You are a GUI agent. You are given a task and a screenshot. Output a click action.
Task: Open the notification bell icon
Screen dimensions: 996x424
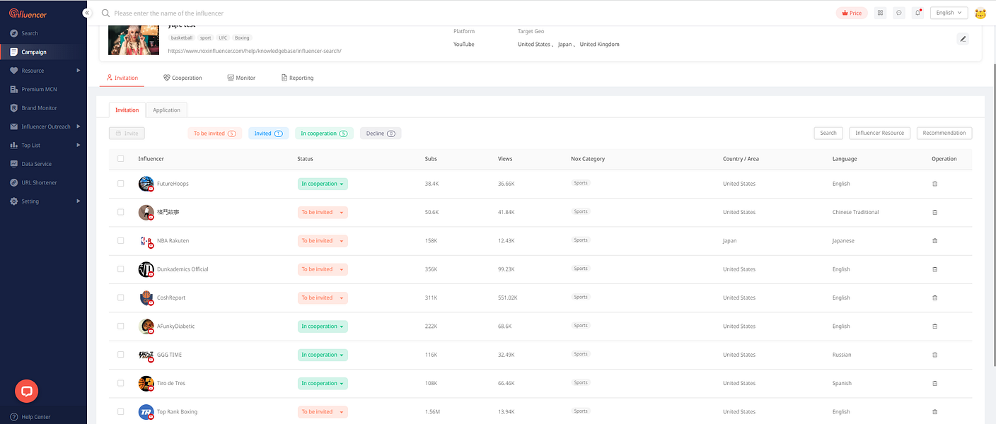point(918,13)
